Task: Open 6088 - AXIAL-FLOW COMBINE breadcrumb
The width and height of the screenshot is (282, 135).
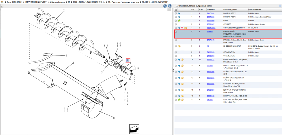Action: [x=89, y=2]
